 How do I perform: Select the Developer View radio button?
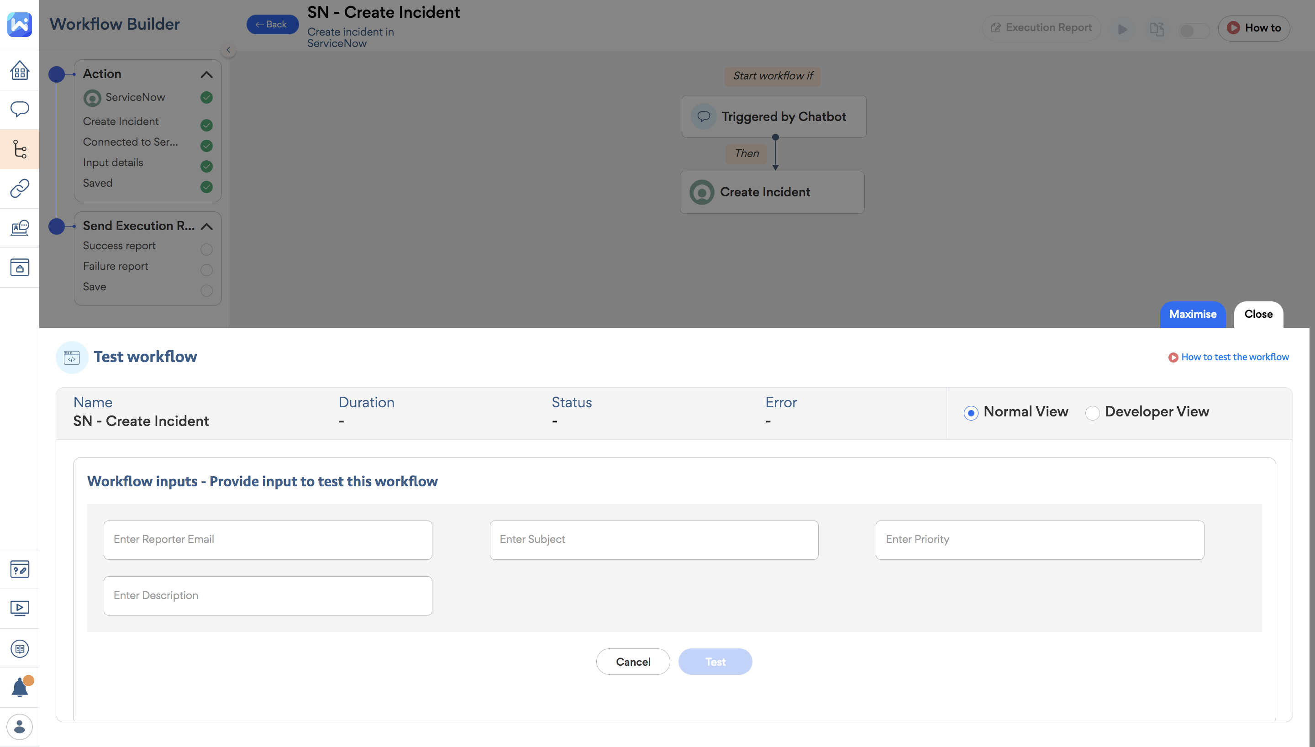[1092, 412]
